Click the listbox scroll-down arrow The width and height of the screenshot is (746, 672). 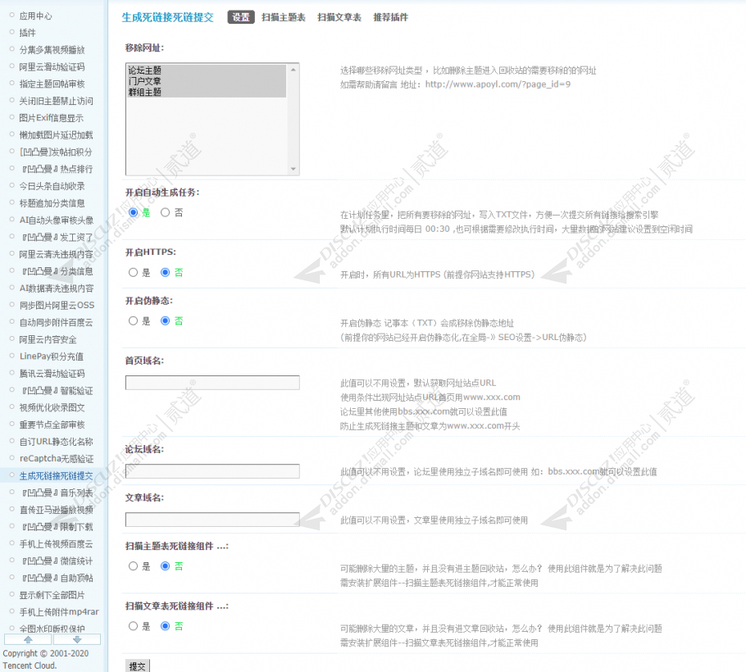click(x=293, y=169)
